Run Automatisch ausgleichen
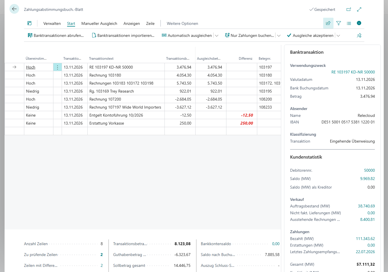 click(x=187, y=35)
